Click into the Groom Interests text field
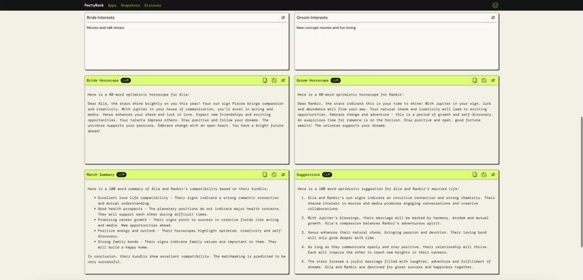 tap(396, 46)
